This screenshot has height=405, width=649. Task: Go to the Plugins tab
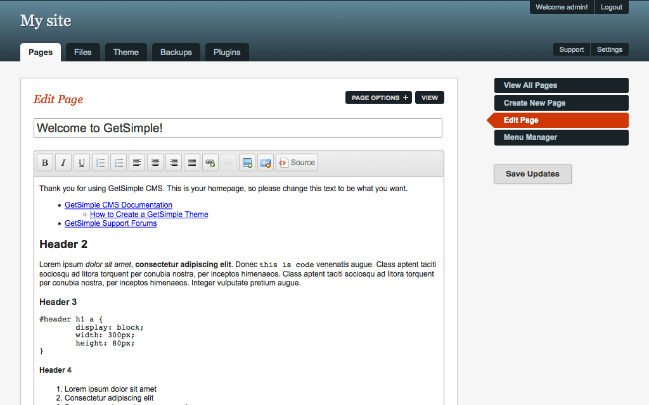pyautogui.click(x=227, y=53)
